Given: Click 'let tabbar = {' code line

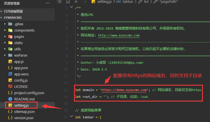Looking at the screenshot, I should coord(88,117).
